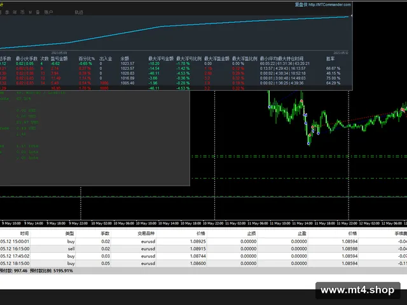
Task: Select the order opened at 05.12 18:15:00
Action: [203, 263]
